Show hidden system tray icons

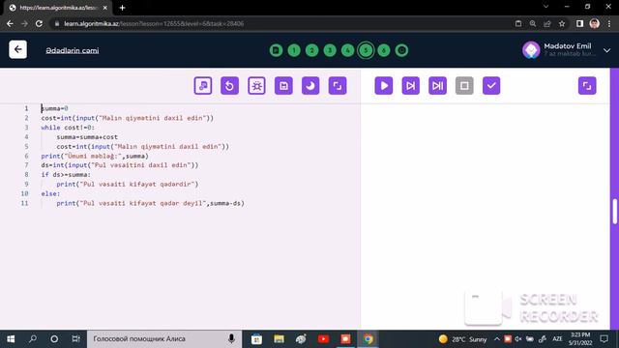coord(497,339)
